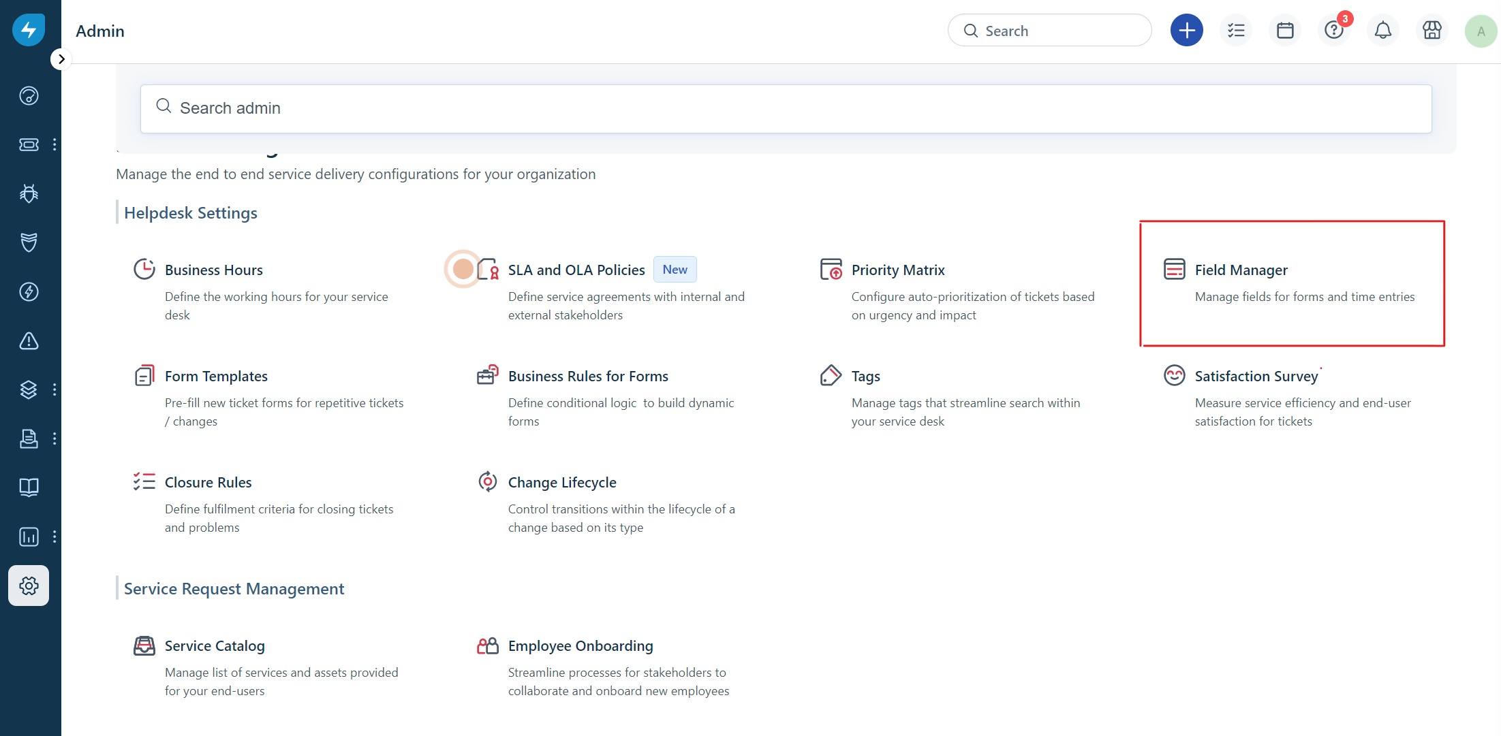Image resolution: width=1501 pixels, height=736 pixels.
Task: Open the Tickets icon in sidebar
Action: [x=29, y=144]
